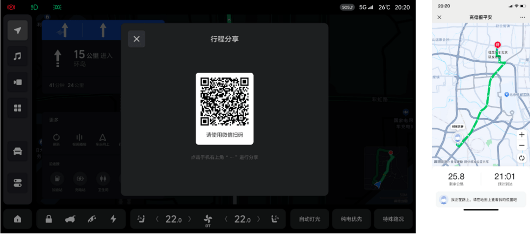Increase passenger temperature with right chevron

click(x=259, y=219)
